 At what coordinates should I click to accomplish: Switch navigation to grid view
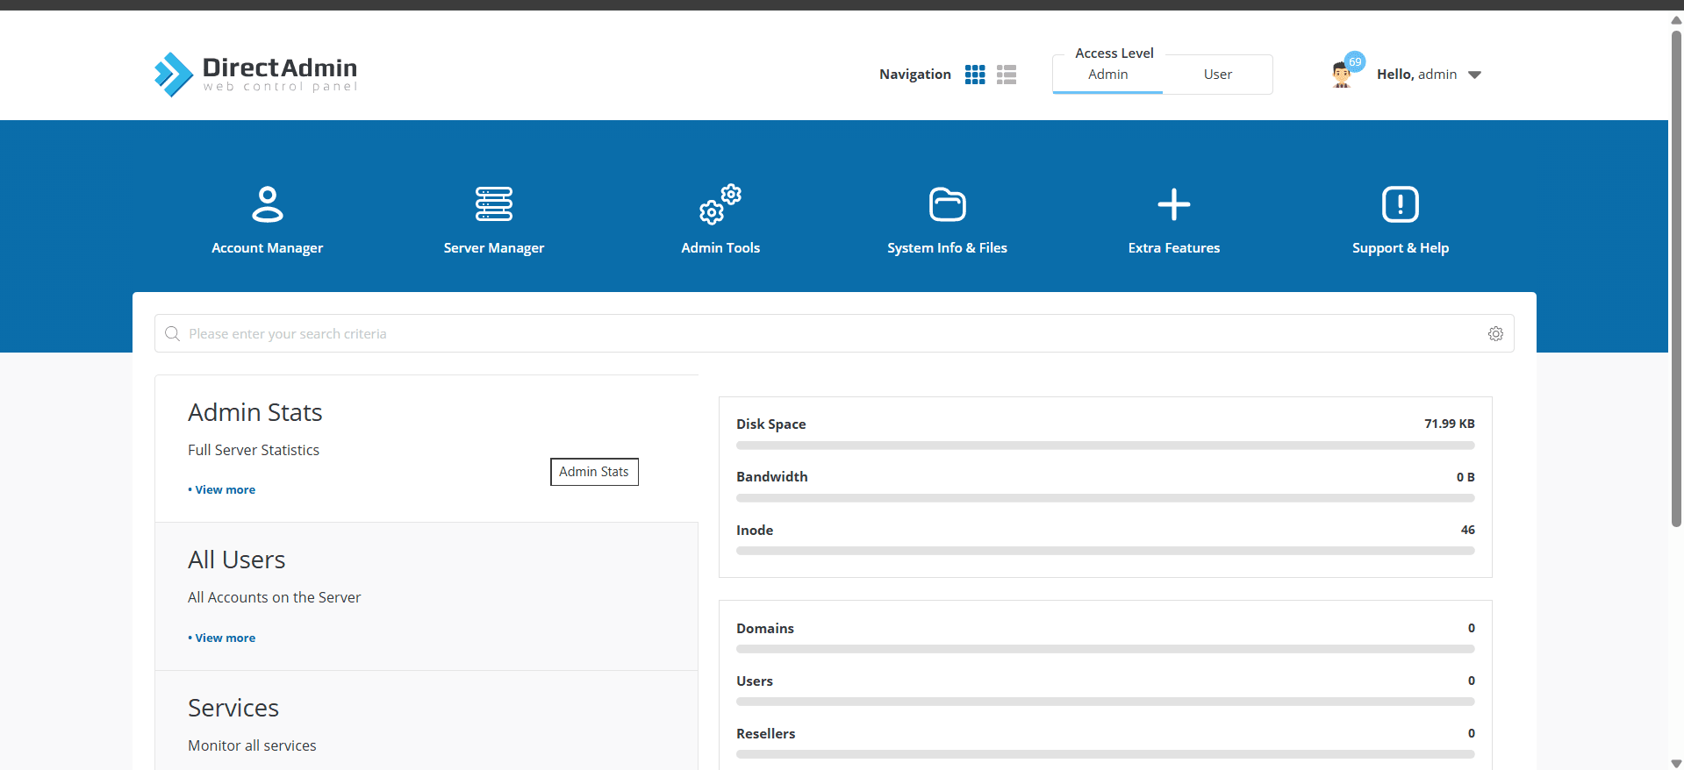975,75
